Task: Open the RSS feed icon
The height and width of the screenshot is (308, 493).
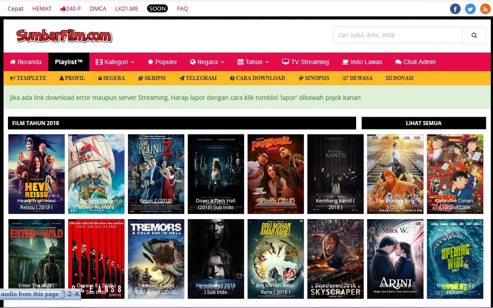Action: [x=485, y=9]
